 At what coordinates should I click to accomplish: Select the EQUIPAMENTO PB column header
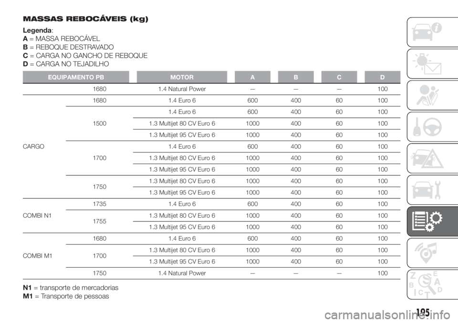[x=76, y=77]
